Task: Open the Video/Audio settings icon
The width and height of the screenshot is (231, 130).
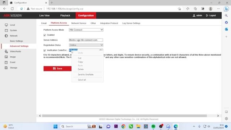Action: [x=6, y=51]
